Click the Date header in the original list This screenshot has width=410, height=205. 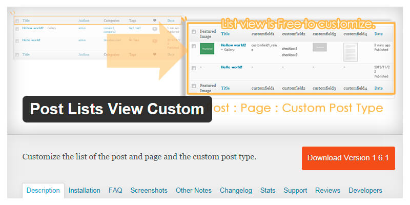point(171,20)
